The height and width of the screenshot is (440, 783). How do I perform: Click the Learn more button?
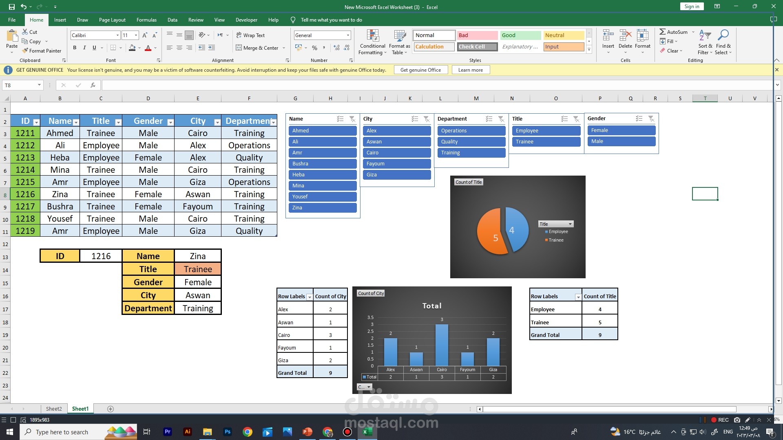click(x=470, y=70)
